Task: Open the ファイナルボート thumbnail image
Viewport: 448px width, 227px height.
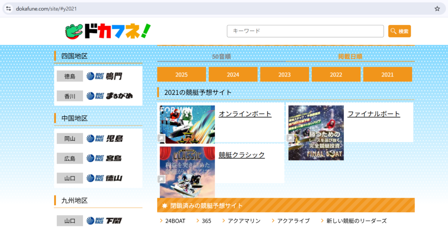Action: 316,133
